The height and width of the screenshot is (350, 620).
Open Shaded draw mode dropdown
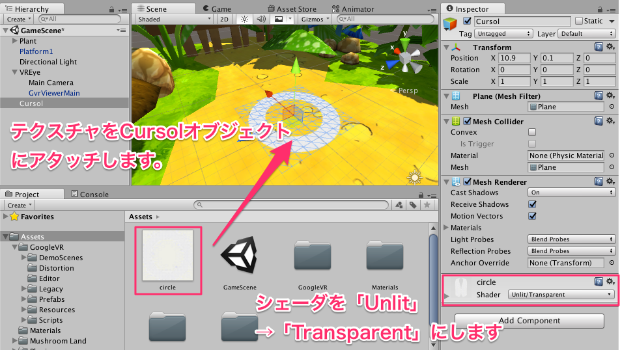(174, 19)
